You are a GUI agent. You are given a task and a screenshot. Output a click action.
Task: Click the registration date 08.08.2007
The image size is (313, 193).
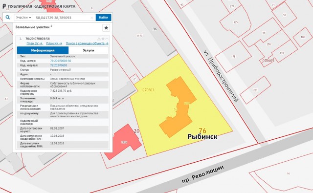pos(57,128)
